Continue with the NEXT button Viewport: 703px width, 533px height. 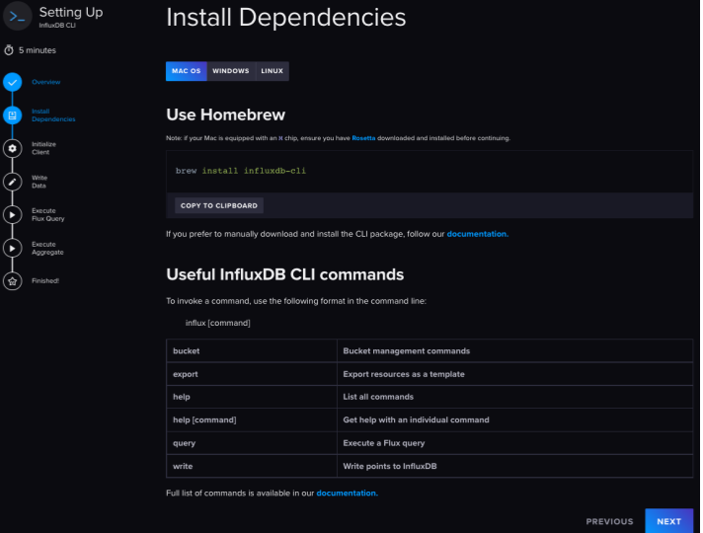(x=668, y=521)
